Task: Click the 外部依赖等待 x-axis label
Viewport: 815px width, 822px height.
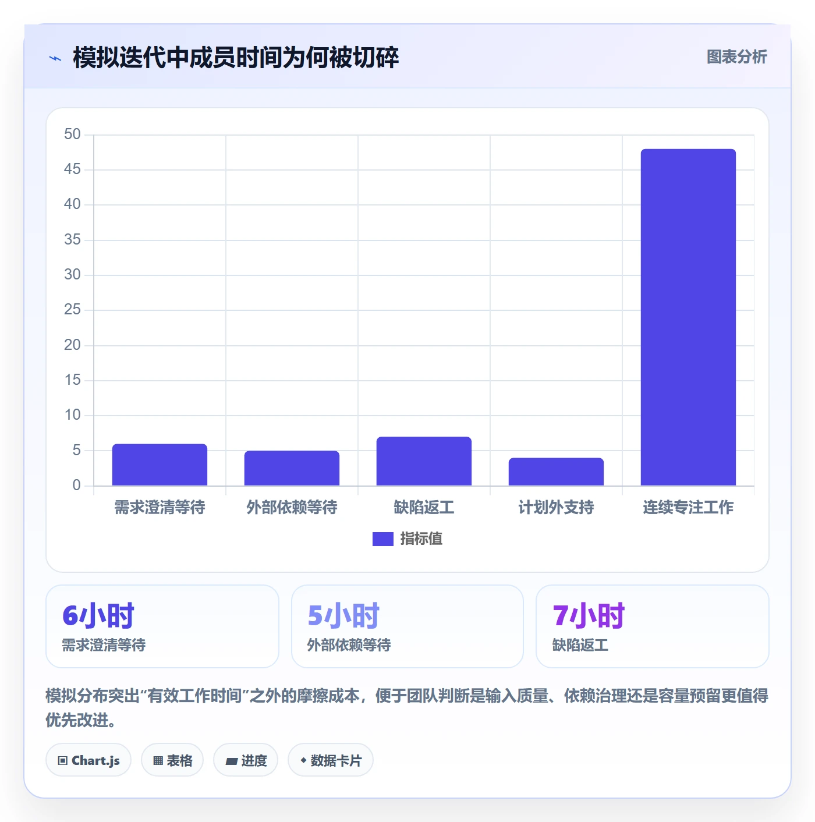Action: [292, 508]
